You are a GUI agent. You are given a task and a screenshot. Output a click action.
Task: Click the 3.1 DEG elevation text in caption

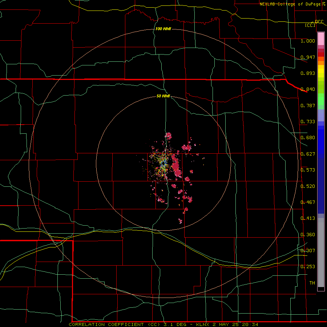tap(175, 324)
